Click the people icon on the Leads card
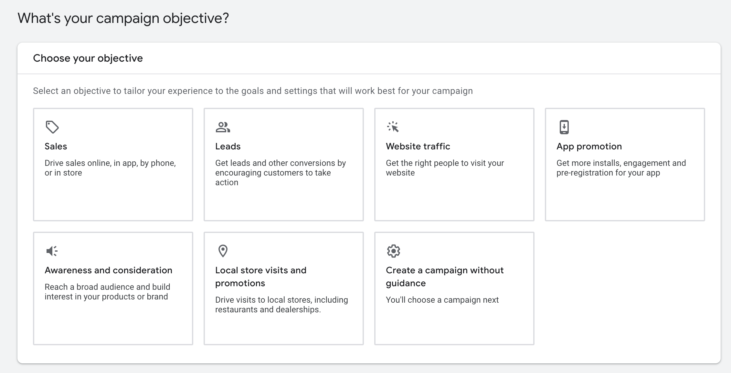The width and height of the screenshot is (731, 373). click(x=223, y=127)
